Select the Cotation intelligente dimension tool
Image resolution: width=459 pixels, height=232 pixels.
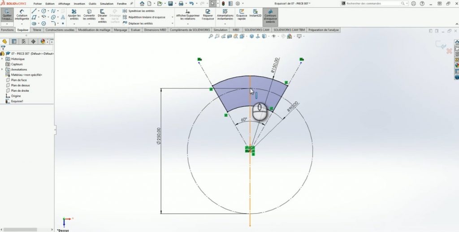(22, 15)
